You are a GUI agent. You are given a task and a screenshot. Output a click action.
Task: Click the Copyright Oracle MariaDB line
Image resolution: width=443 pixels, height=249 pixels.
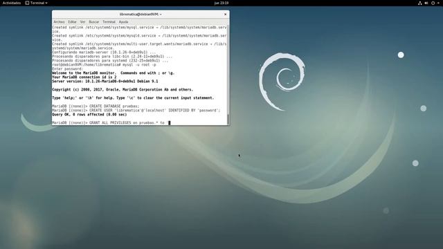(x=123, y=89)
